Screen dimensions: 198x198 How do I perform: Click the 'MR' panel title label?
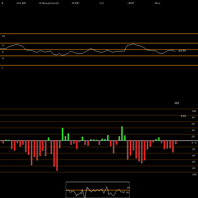[177, 103]
